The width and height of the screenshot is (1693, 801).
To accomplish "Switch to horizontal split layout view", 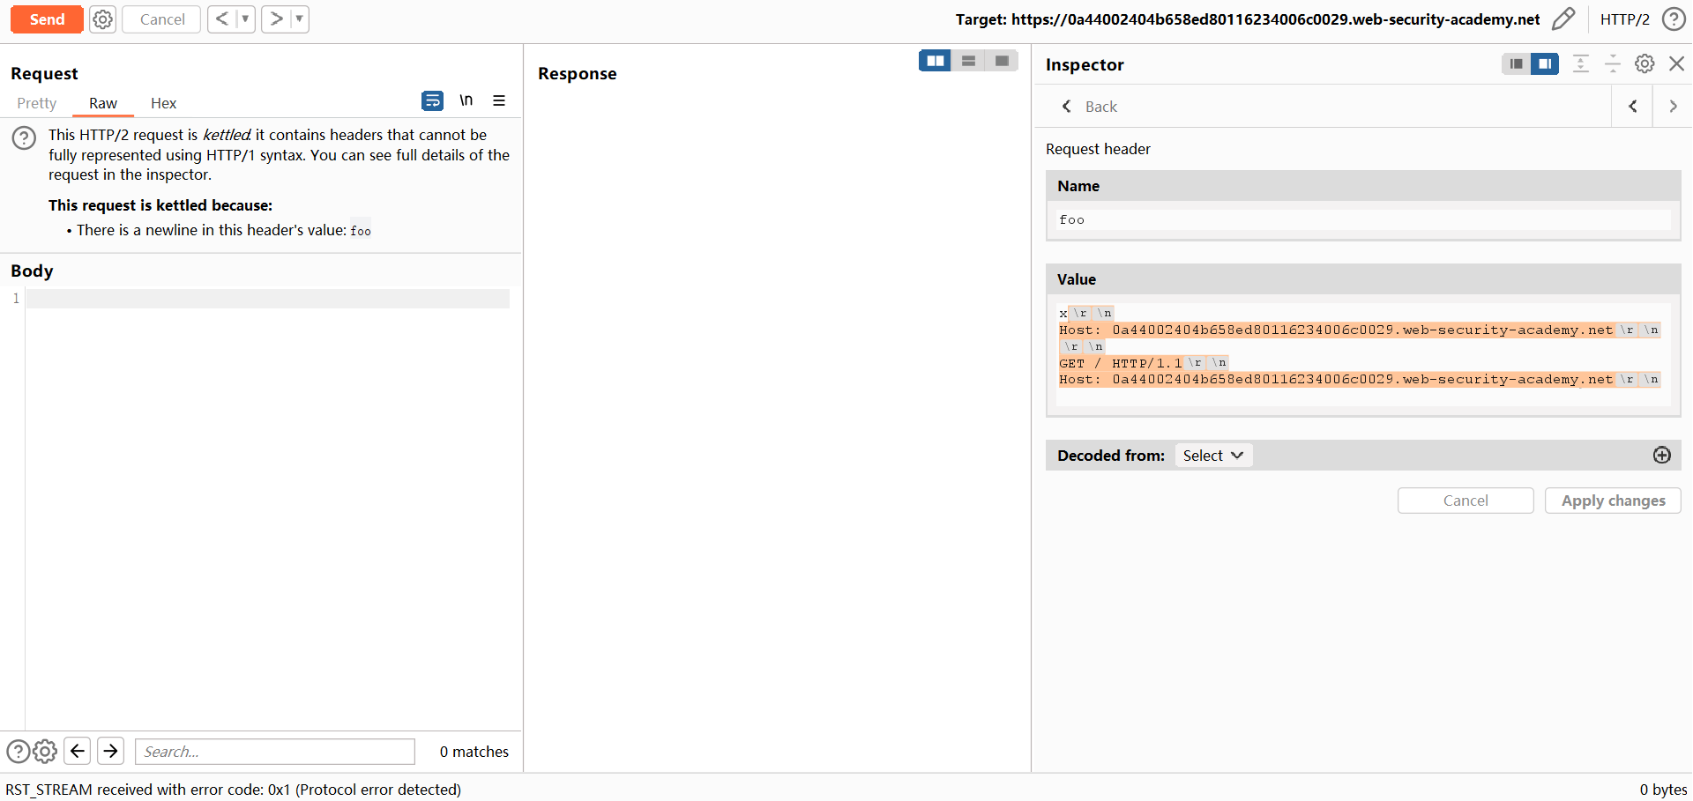I will pos(968,61).
